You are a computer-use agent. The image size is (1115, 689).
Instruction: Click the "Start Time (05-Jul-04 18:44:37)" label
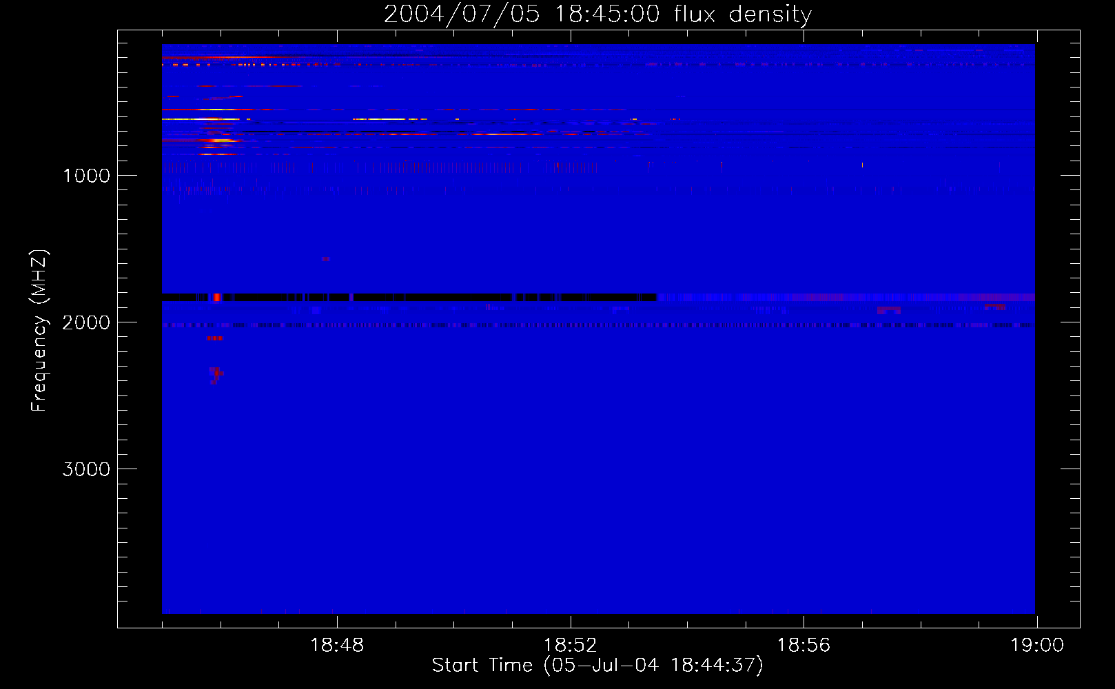click(x=597, y=666)
